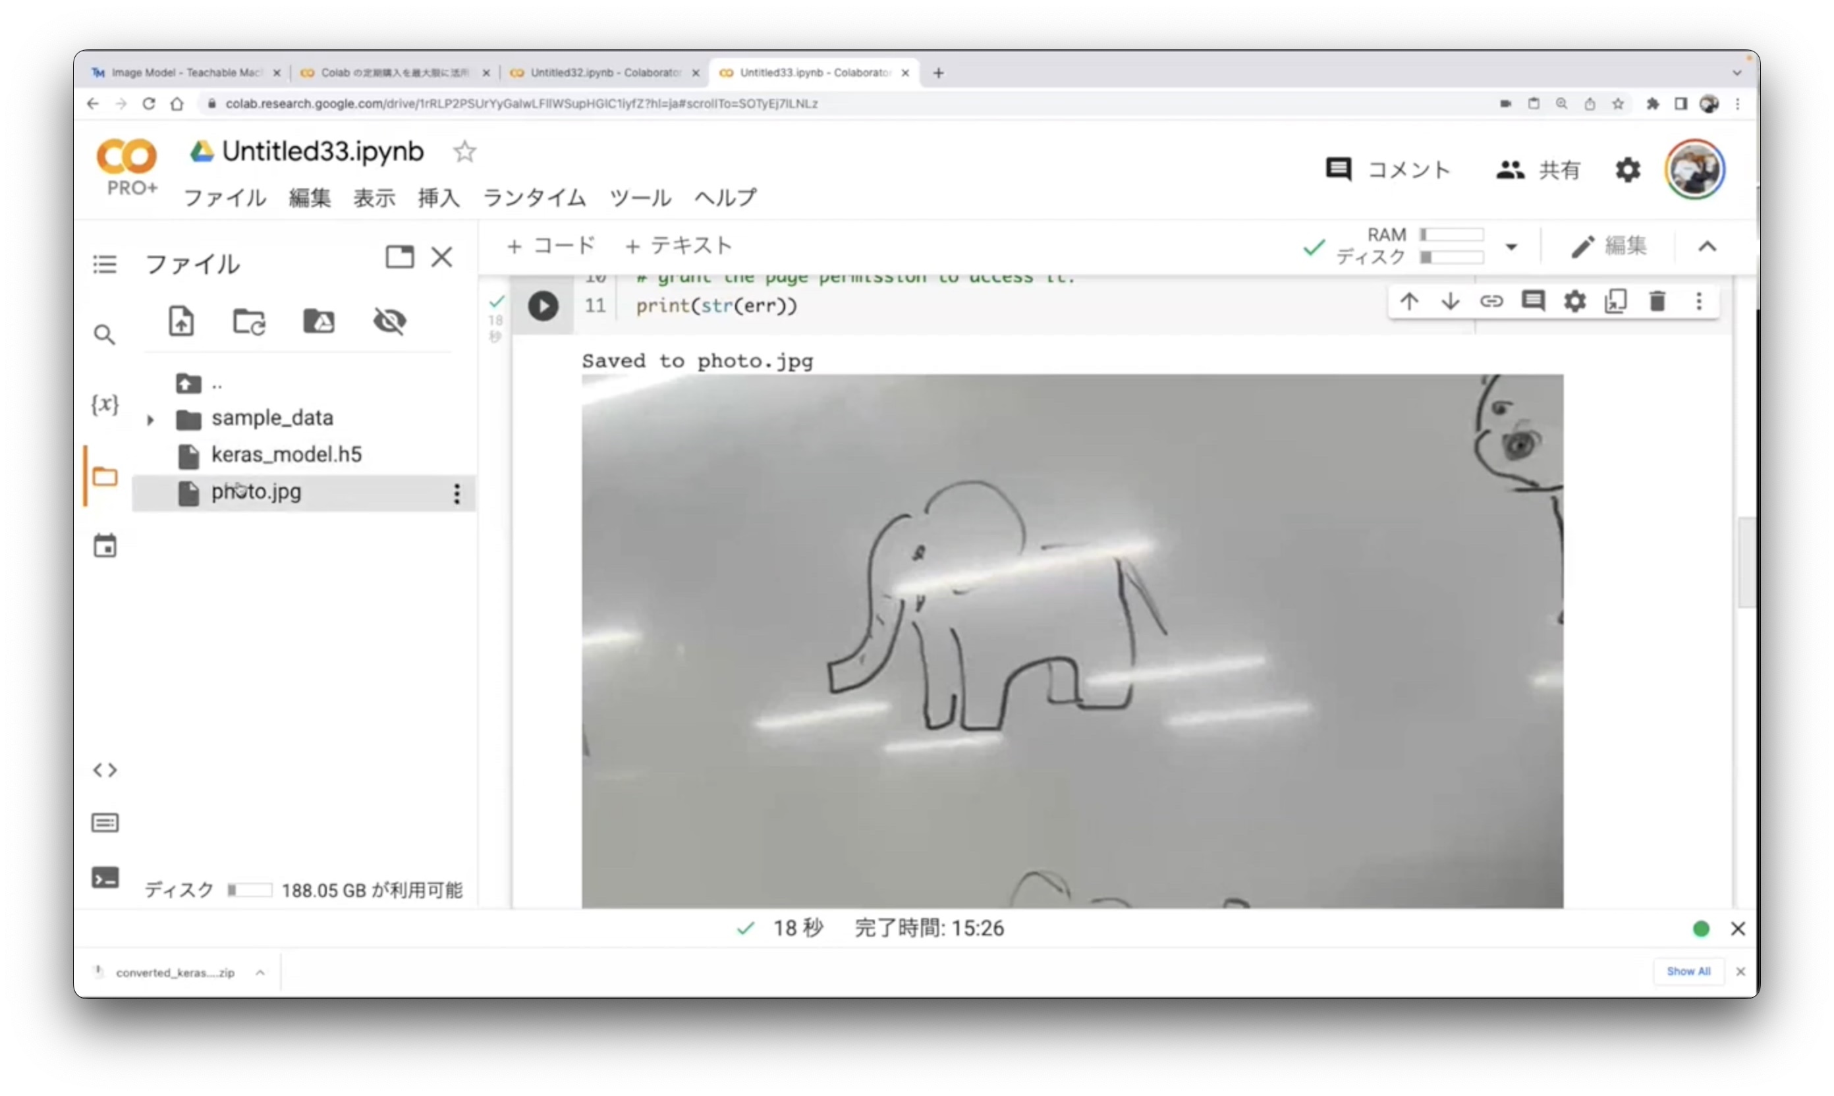Open the 表示 menu
Image resolution: width=1834 pixels, height=1096 pixels.
(x=374, y=198)
